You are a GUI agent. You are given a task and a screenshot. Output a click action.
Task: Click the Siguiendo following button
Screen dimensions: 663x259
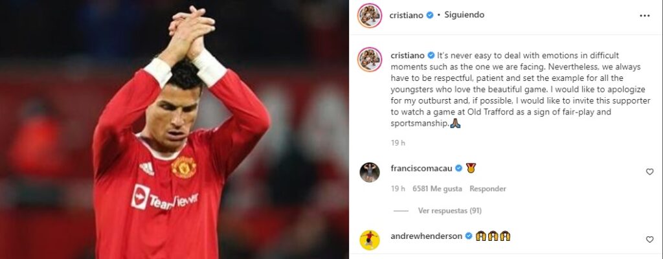[x=464, y=15]
